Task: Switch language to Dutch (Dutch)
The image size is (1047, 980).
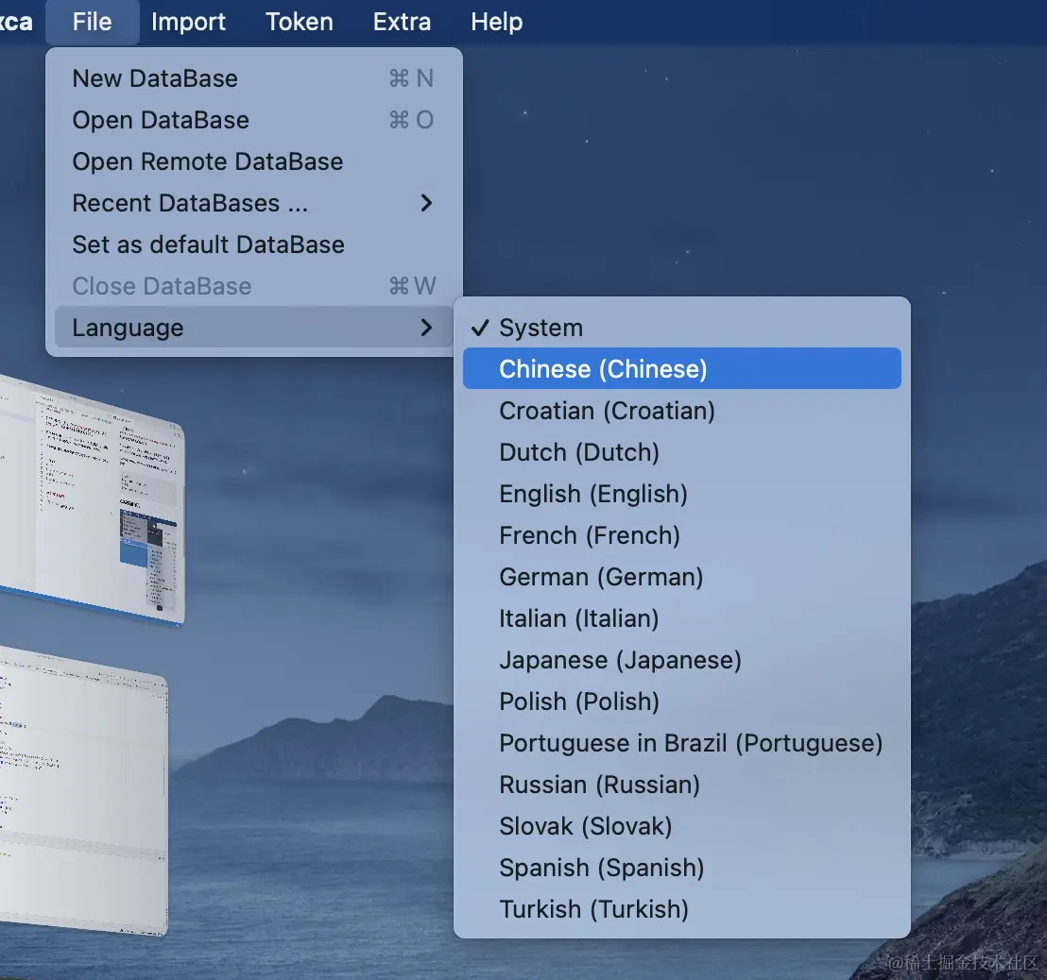Action: 681,452
